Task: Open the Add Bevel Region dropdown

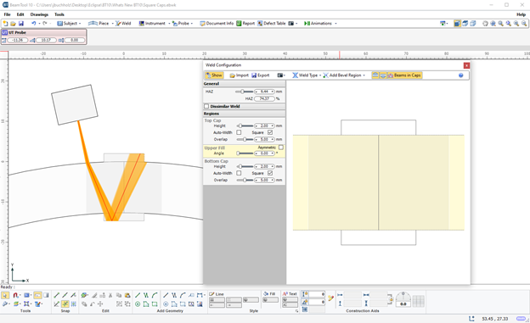Action: point(344,75)
